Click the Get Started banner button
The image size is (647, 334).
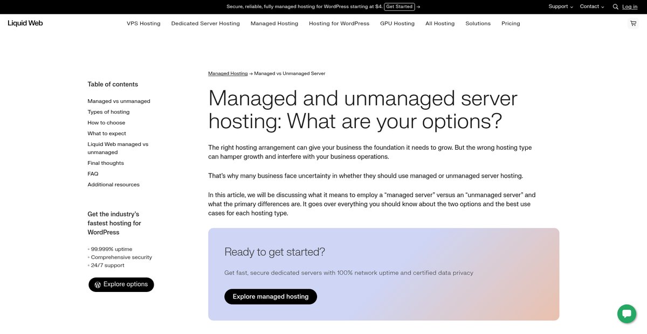(400, 6)
